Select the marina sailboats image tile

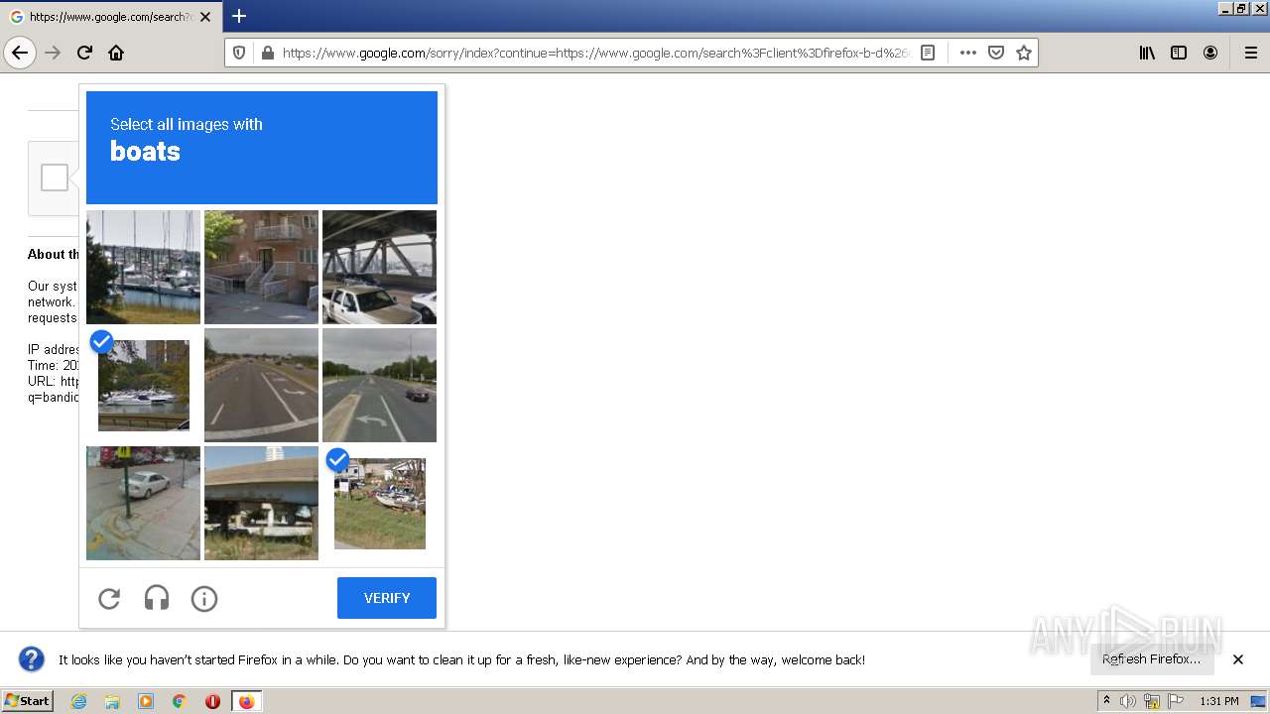click(x=143, y=267)
